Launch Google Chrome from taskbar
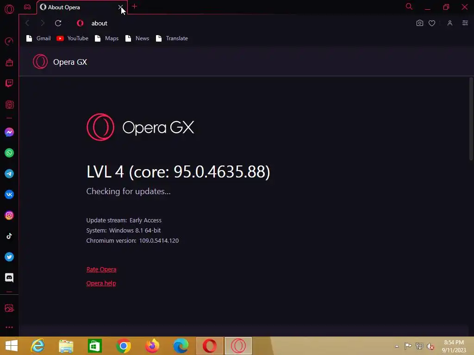This screenshot has height=355, width=474. coord(123,346)
